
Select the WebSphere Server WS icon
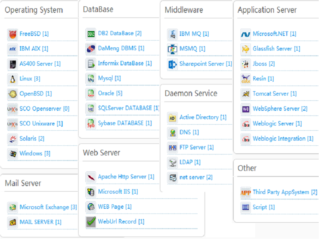point(246,109)
